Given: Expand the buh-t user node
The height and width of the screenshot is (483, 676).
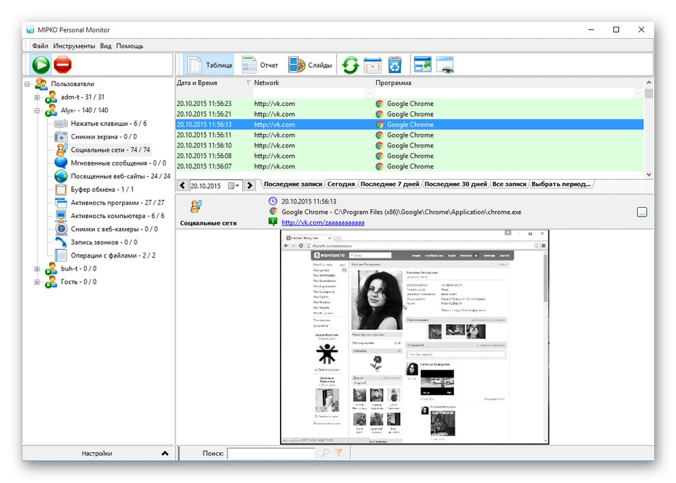Looking at the screenshot, I should click(x=38, y=268).
